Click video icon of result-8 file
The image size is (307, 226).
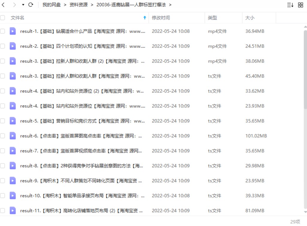[13, 166]
